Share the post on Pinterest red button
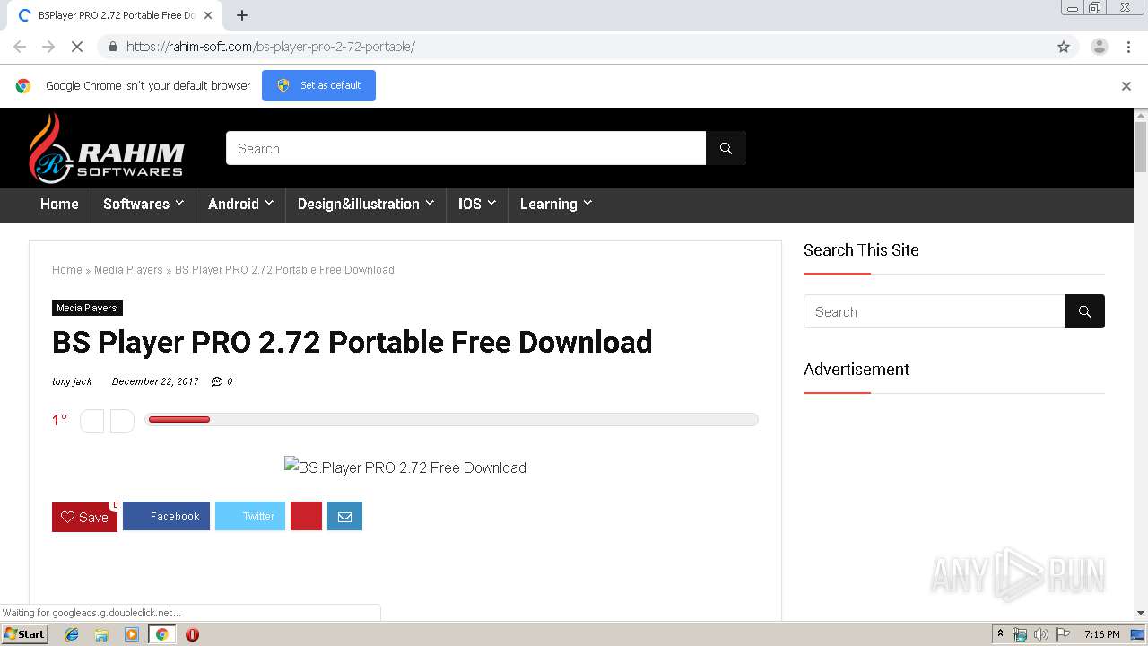1148x646 pixels. [x=306, y=516]
